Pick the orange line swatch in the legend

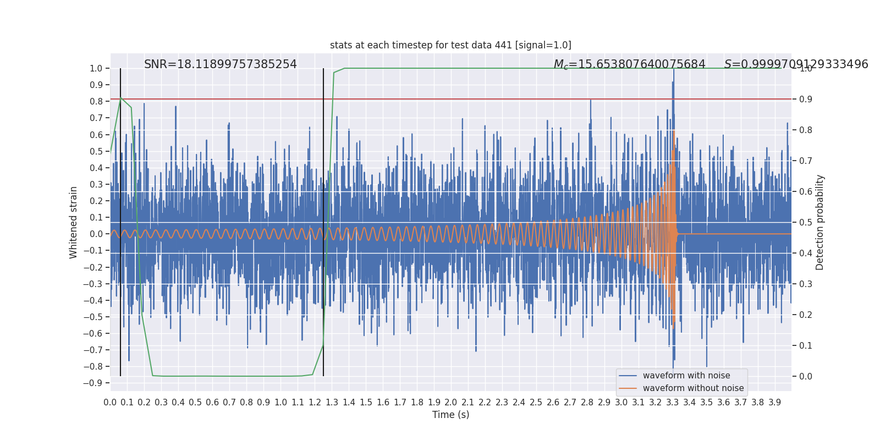[x=628, y=388]
